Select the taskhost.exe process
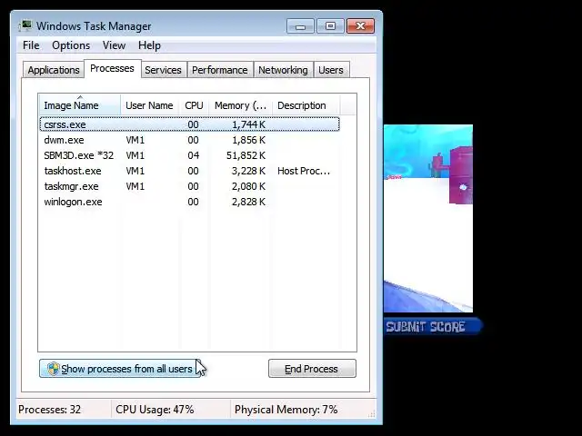582x436 pixels. click(189, 171)
